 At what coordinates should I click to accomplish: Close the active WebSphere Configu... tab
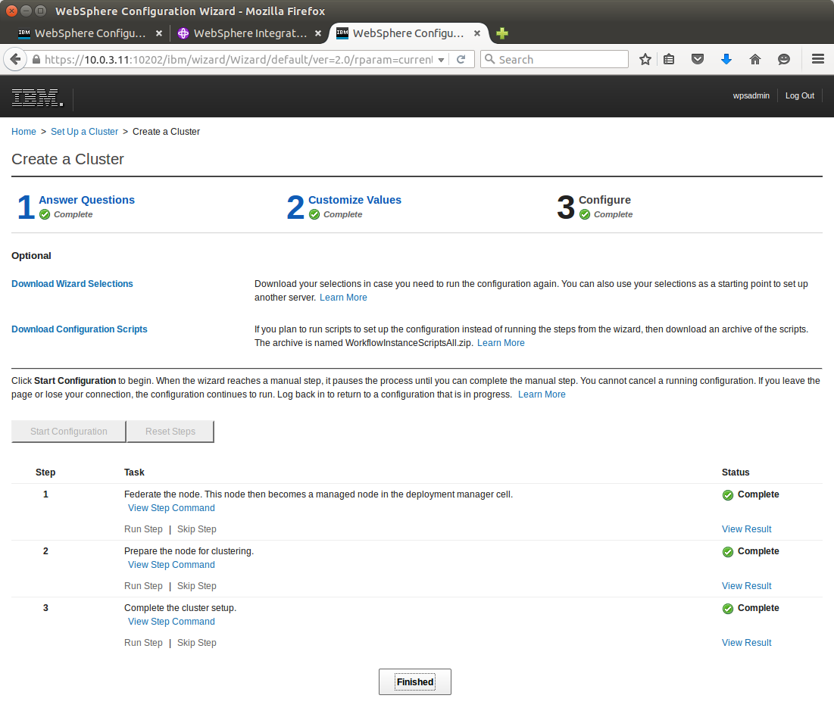[x=477, y=33]
